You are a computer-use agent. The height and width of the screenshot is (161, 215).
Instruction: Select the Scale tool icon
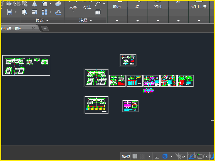[35, 12]
